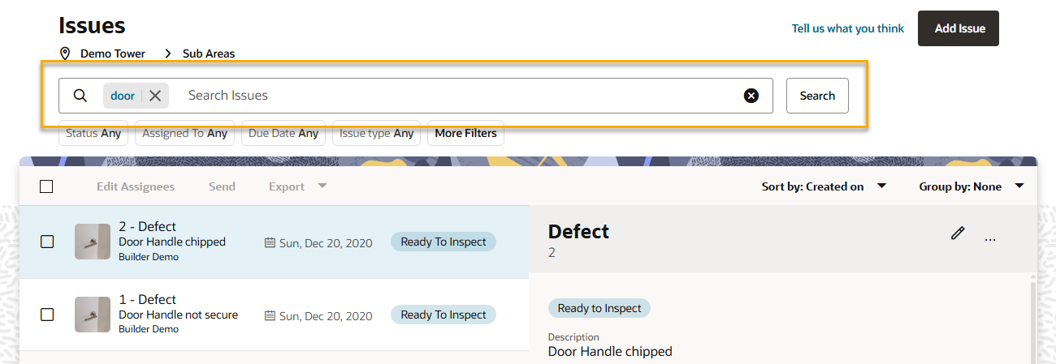Tick the select-all issues checkbox
Image resolution: width=1056 pixels, height=364 pixels.
pyautogui.click(x=46, y=186)
